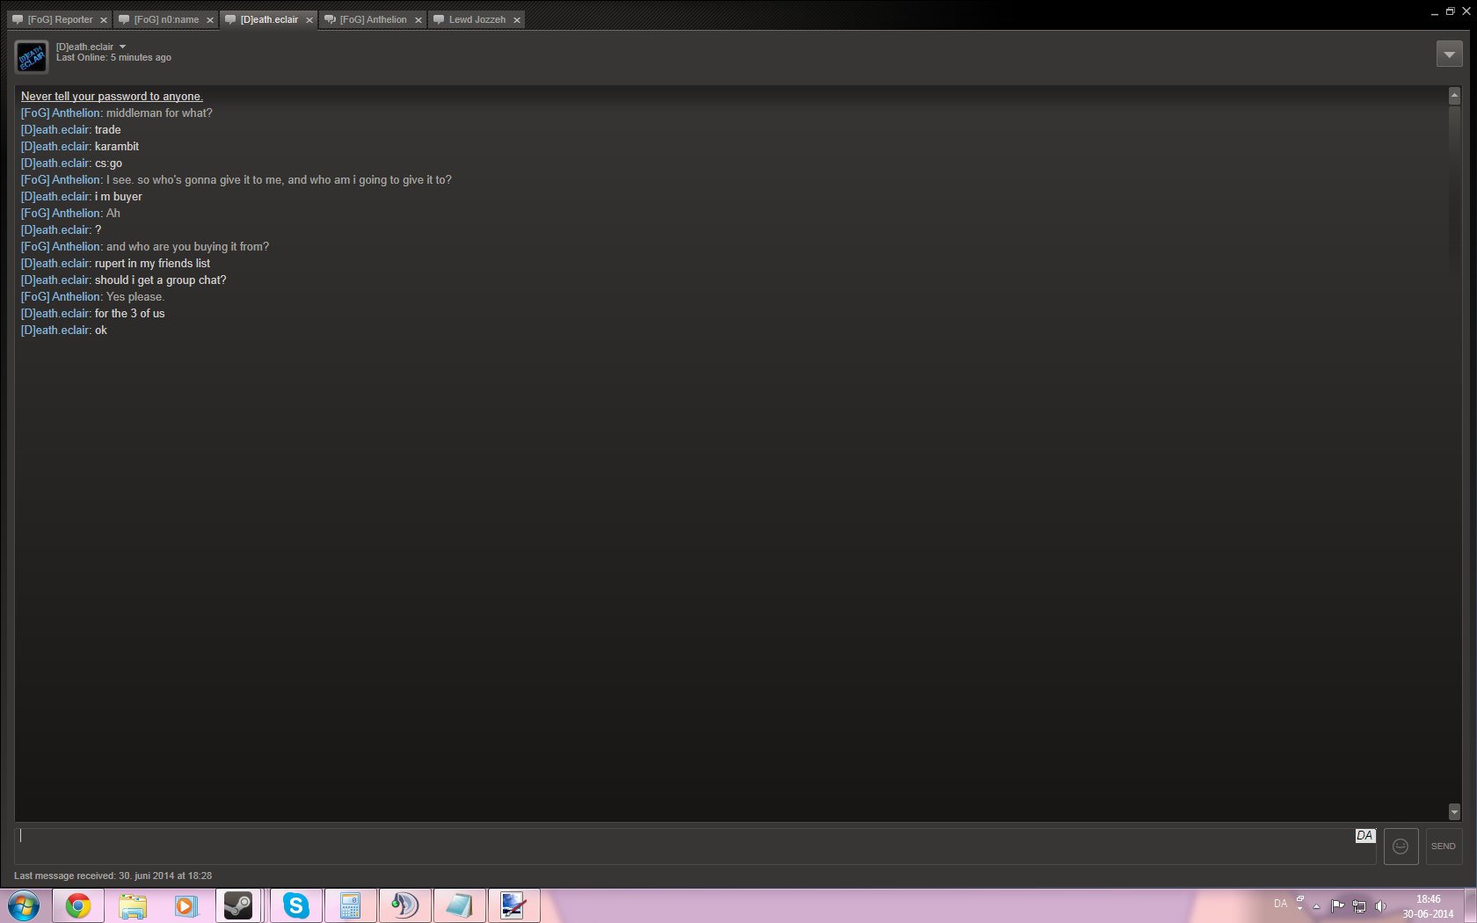
Task: Open Steam from the taskbar
Action: pyautogui.click(x=238, y=905)
